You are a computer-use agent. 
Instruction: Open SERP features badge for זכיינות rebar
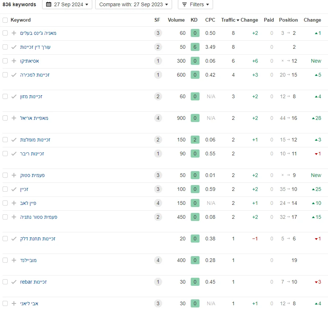coord(158,282)
